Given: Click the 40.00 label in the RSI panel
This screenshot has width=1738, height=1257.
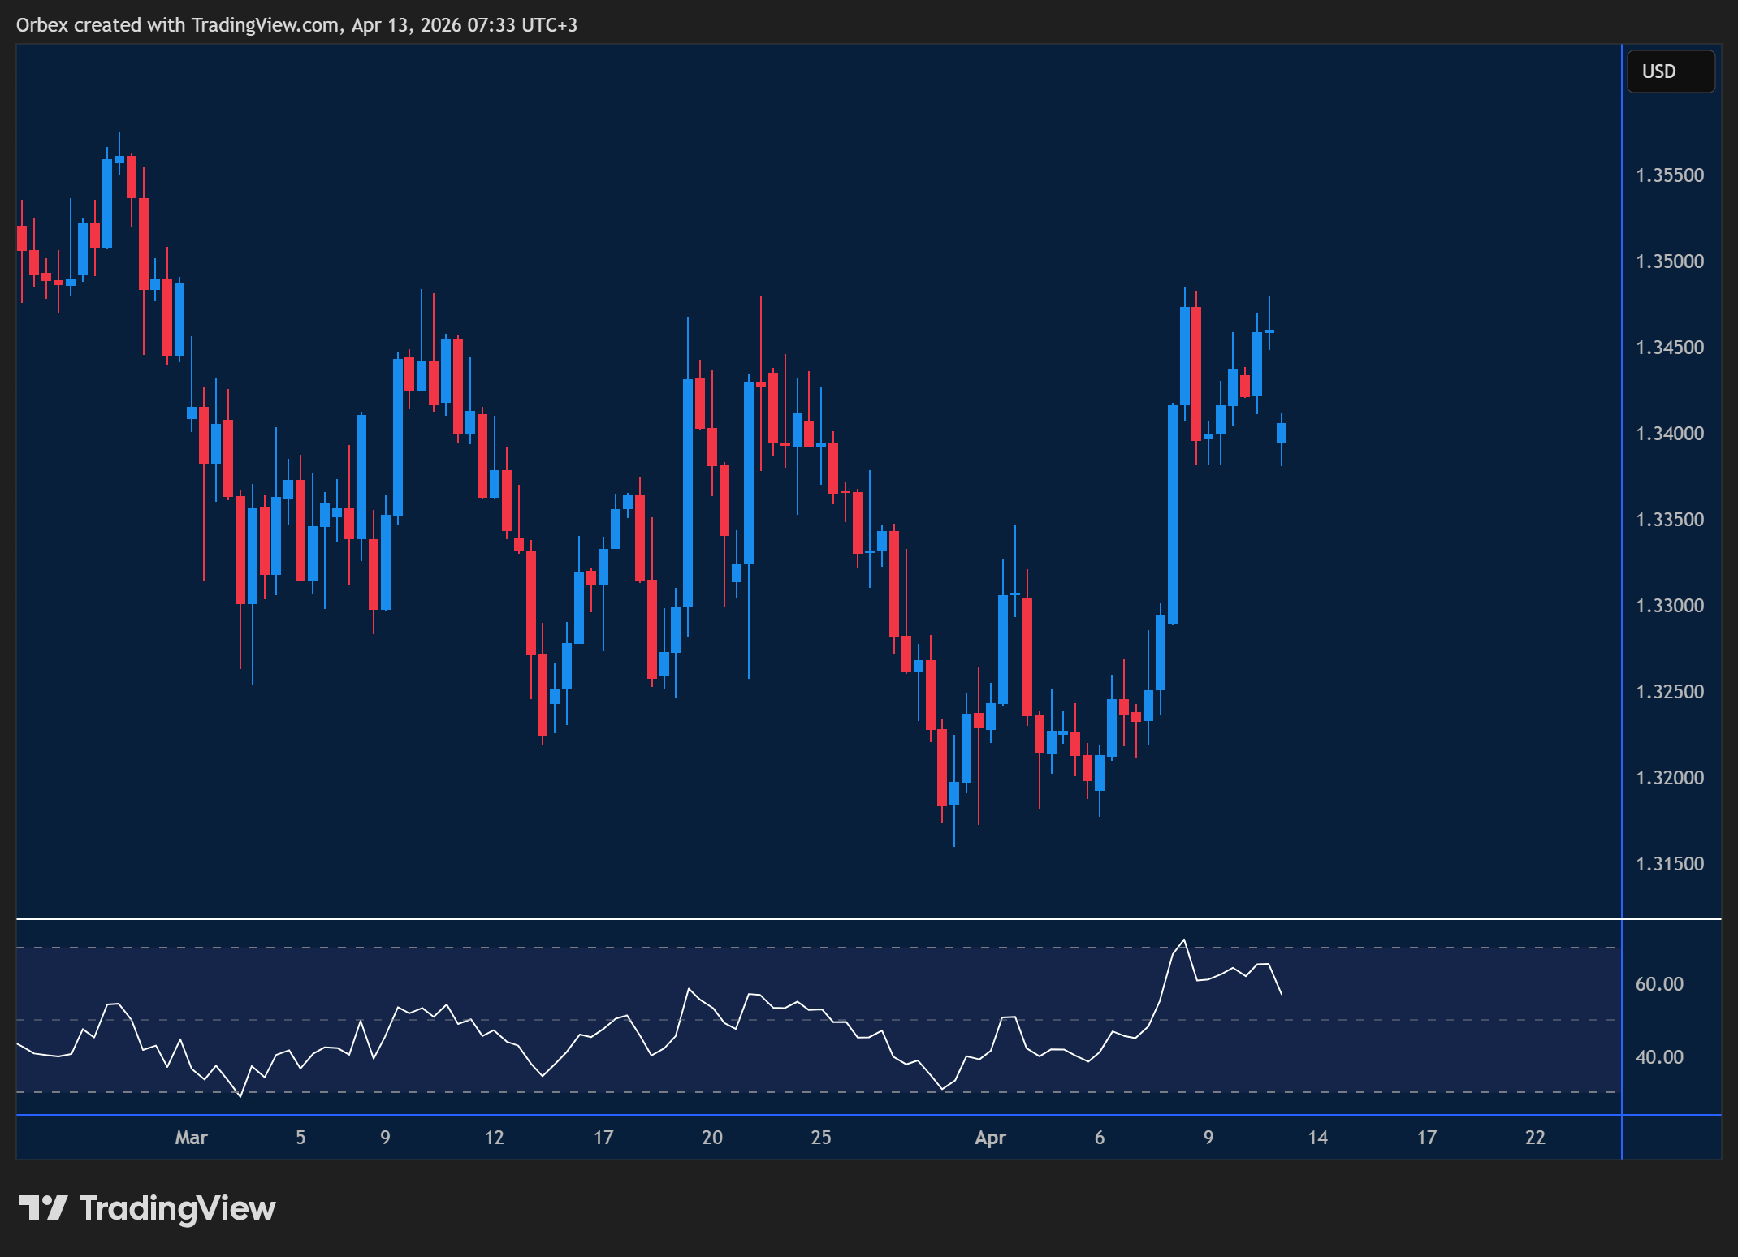Looking at the screenshot, I should point(1658,1056).
